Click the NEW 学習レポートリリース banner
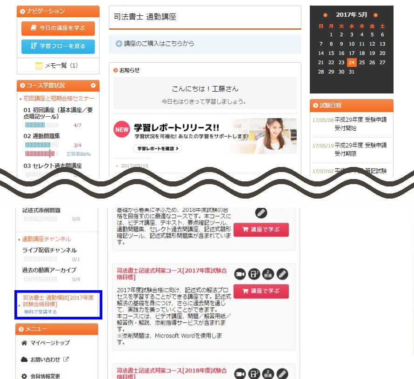Screen dimensions: 414x379 pyautogui.click(x=205, y=136)
